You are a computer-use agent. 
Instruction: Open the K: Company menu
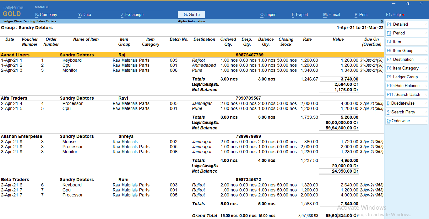click(46, 14)
